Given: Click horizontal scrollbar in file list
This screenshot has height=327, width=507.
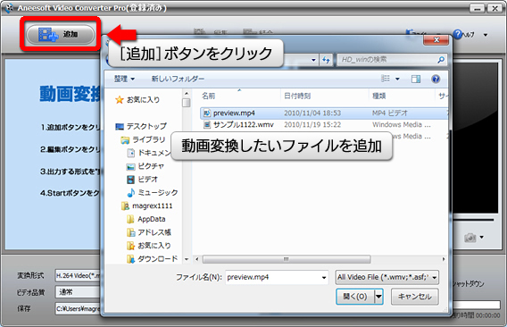Looking at the screenshot, I should [287, 259].
